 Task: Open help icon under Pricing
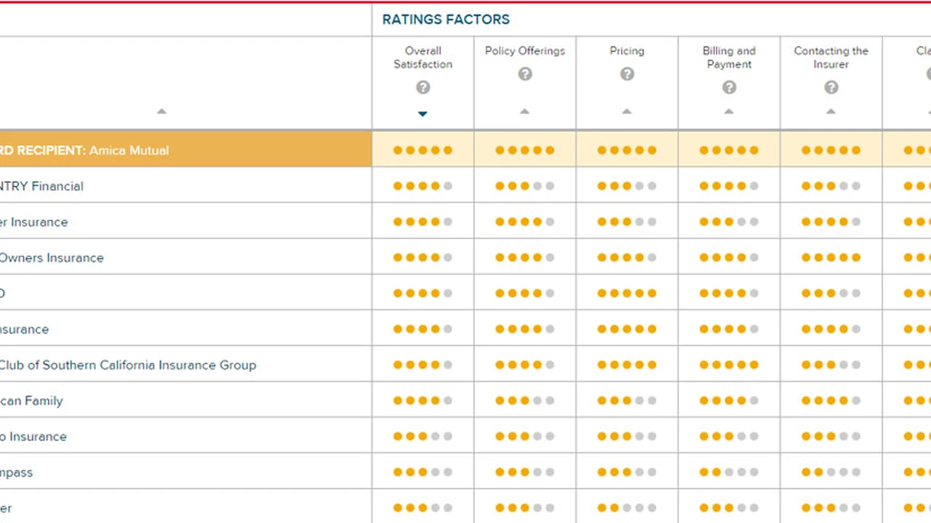627,74
